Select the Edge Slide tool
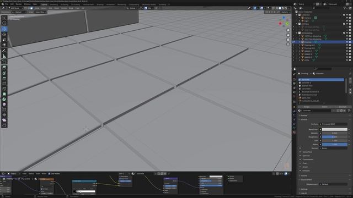 4,109
